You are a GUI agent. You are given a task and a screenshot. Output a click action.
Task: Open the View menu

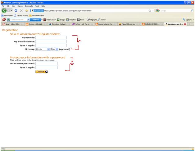(13, 6)
